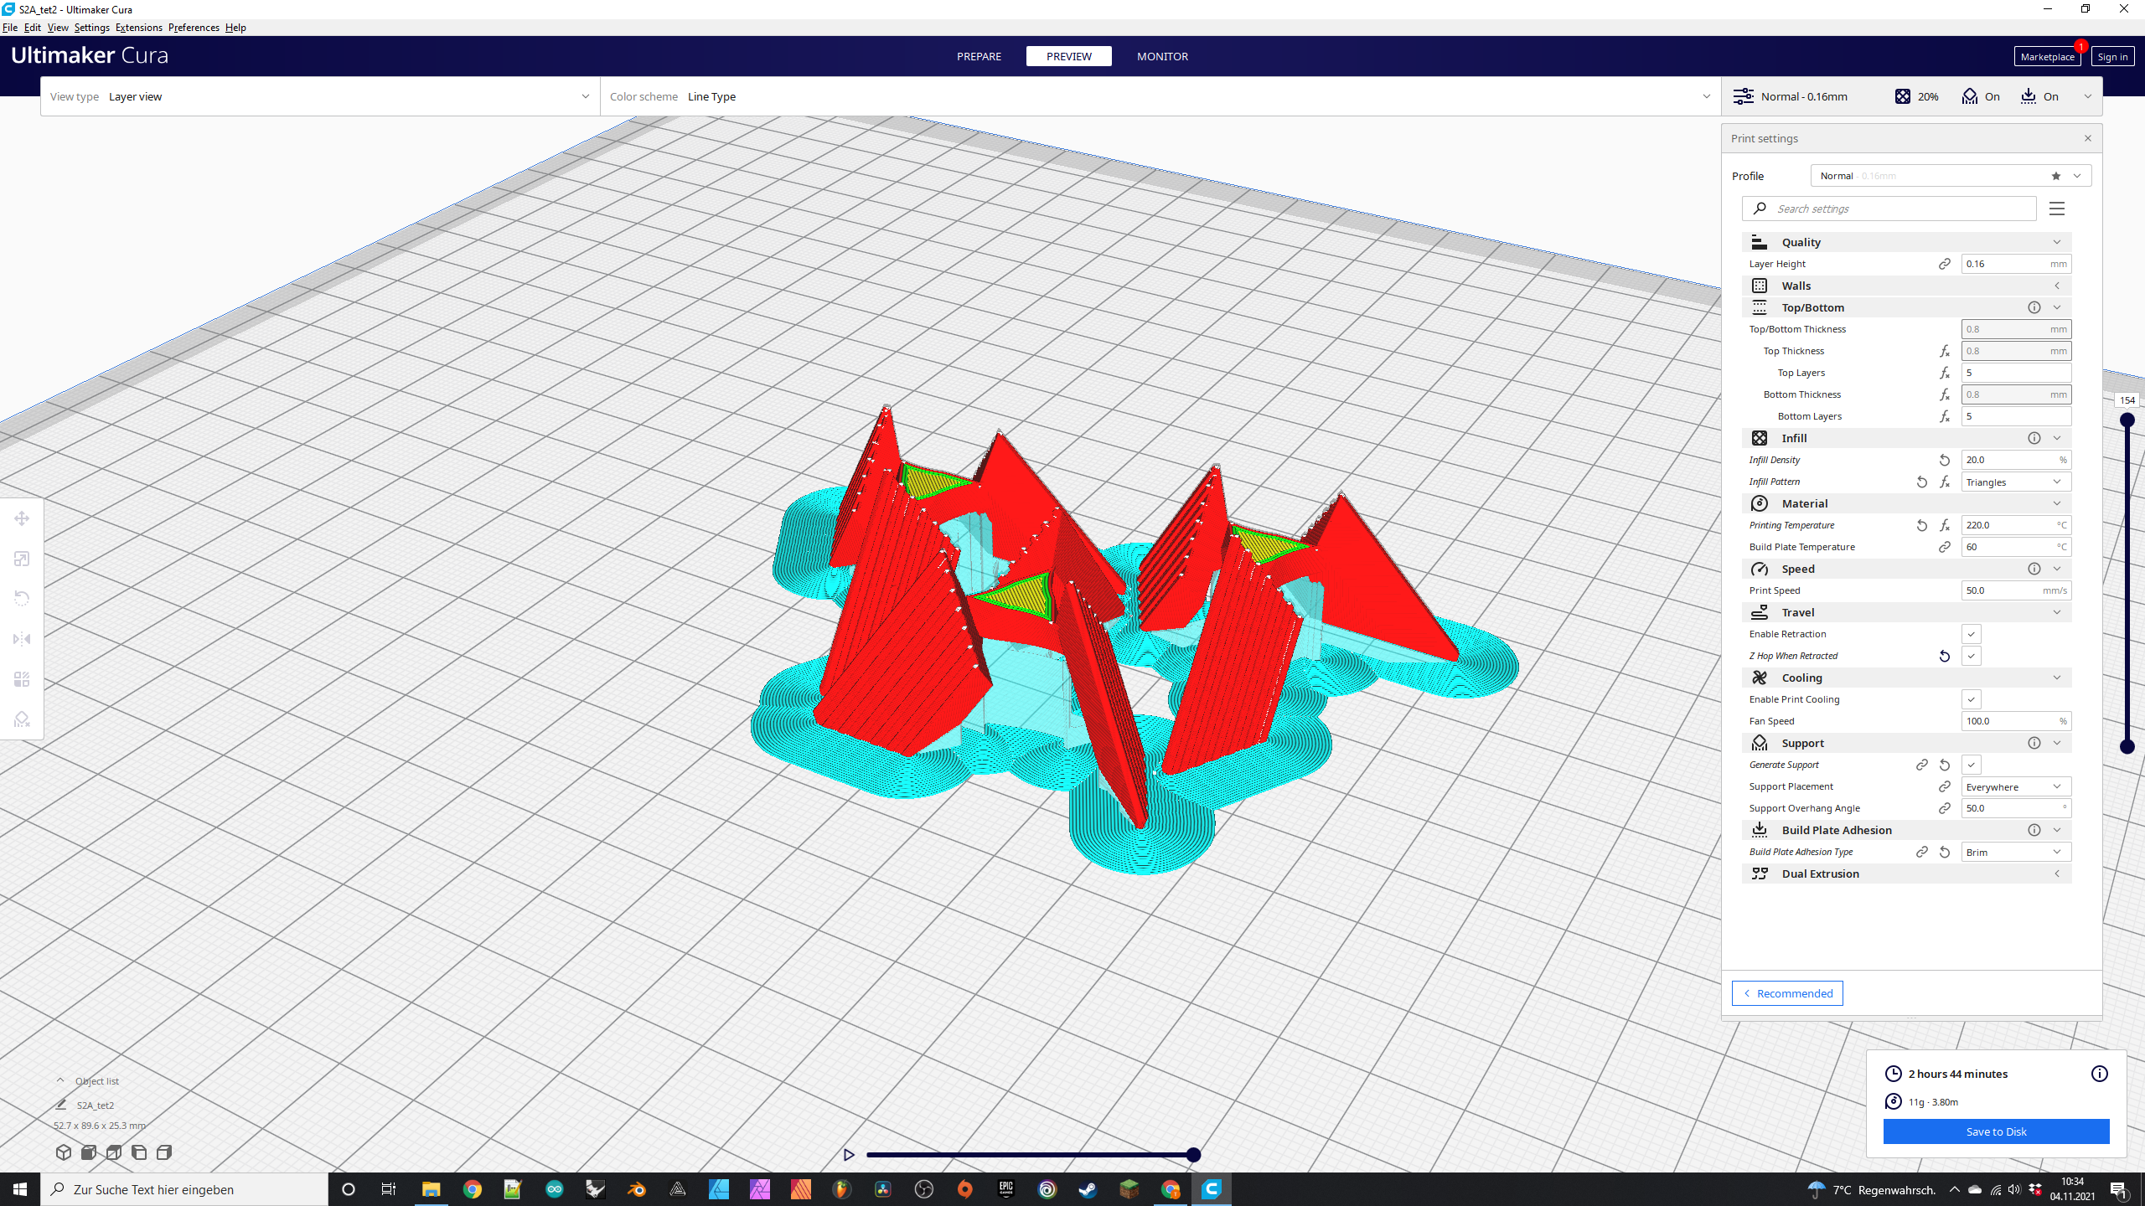Select the Rotate tool in left toolbar
2145x1206 pixels.
click(22, 599)
